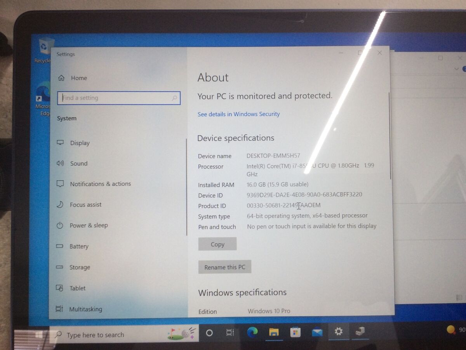466x350 pixels.
Task: Open Microsoft Store from the taskbar
Action: coord(296,332)
